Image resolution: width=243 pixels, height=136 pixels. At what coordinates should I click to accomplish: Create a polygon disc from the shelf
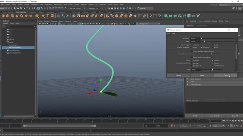pyautogui.click(x=31, y=16)
